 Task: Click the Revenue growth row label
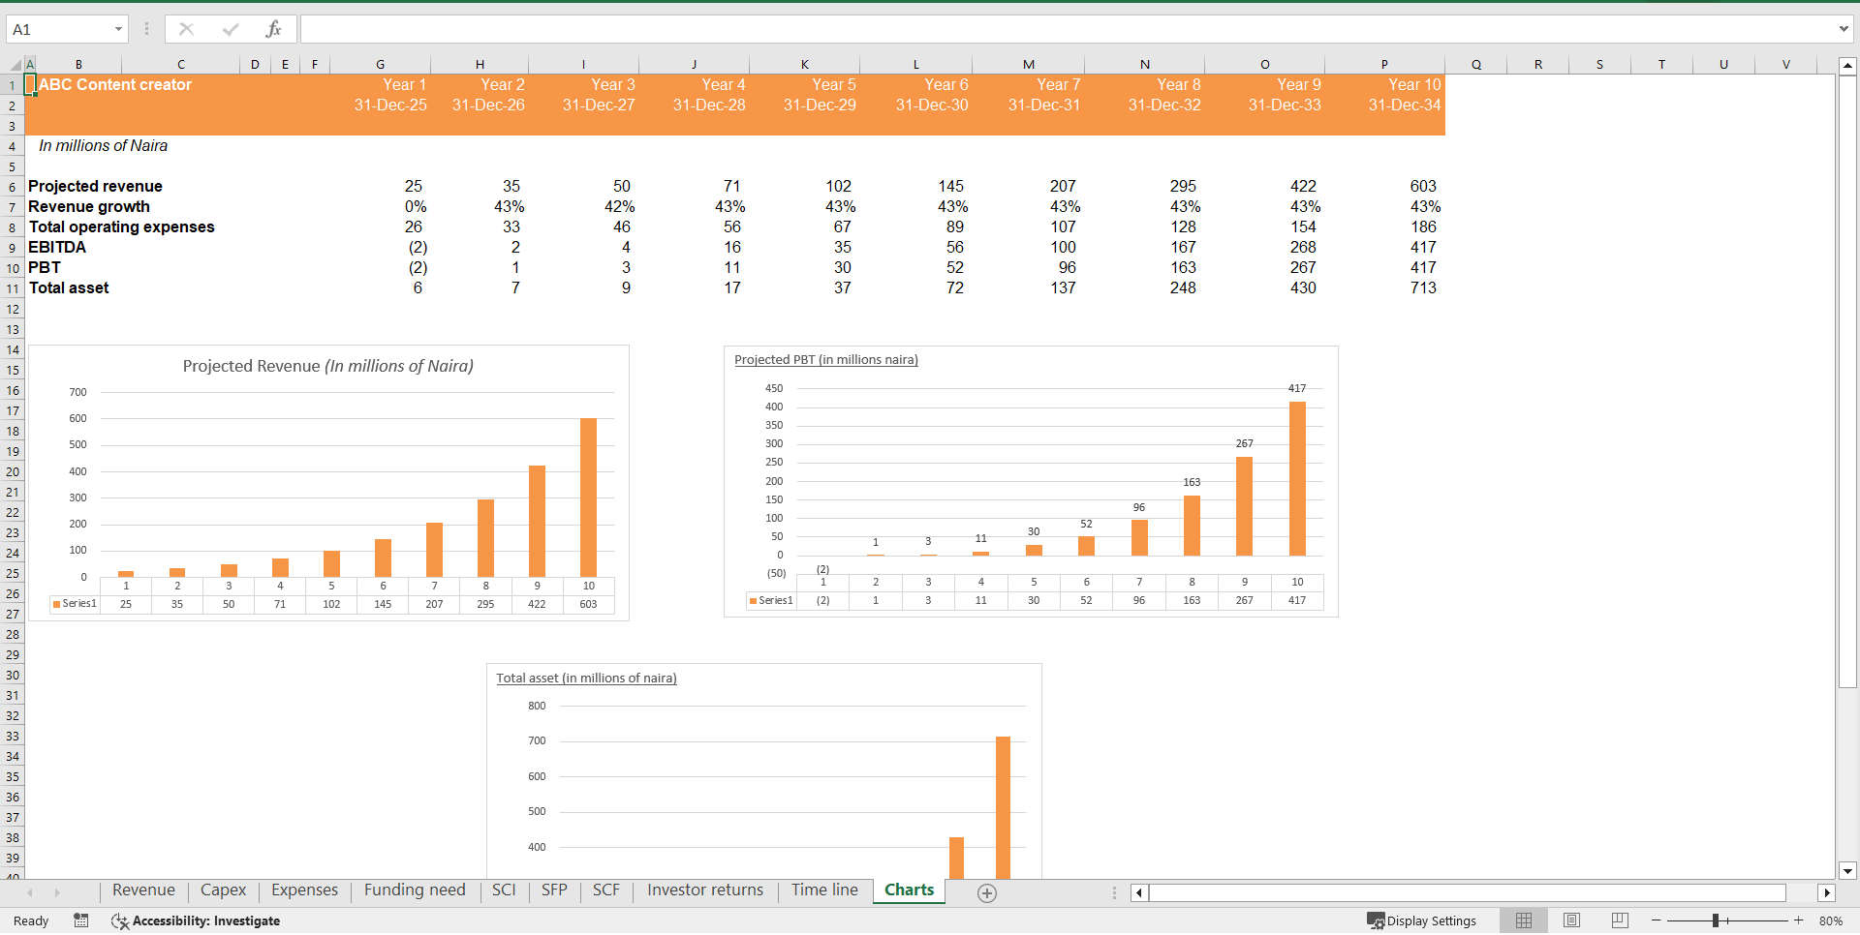(x=89, y=207)
